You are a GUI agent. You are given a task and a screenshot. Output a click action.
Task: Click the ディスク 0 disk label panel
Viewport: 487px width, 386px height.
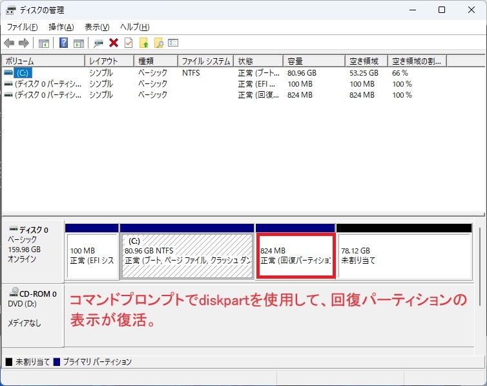33,252
